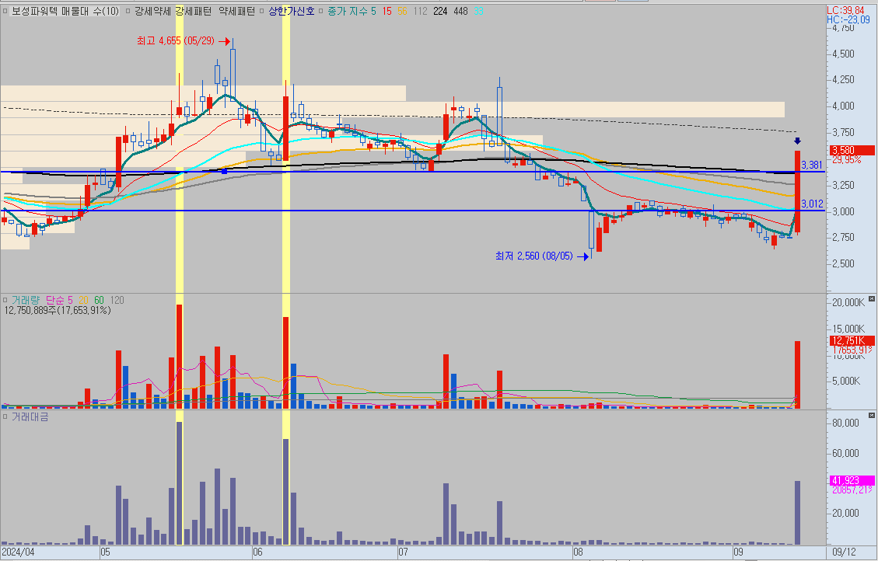
Task: Click the 2,500 price axis label
Action: 843,263
